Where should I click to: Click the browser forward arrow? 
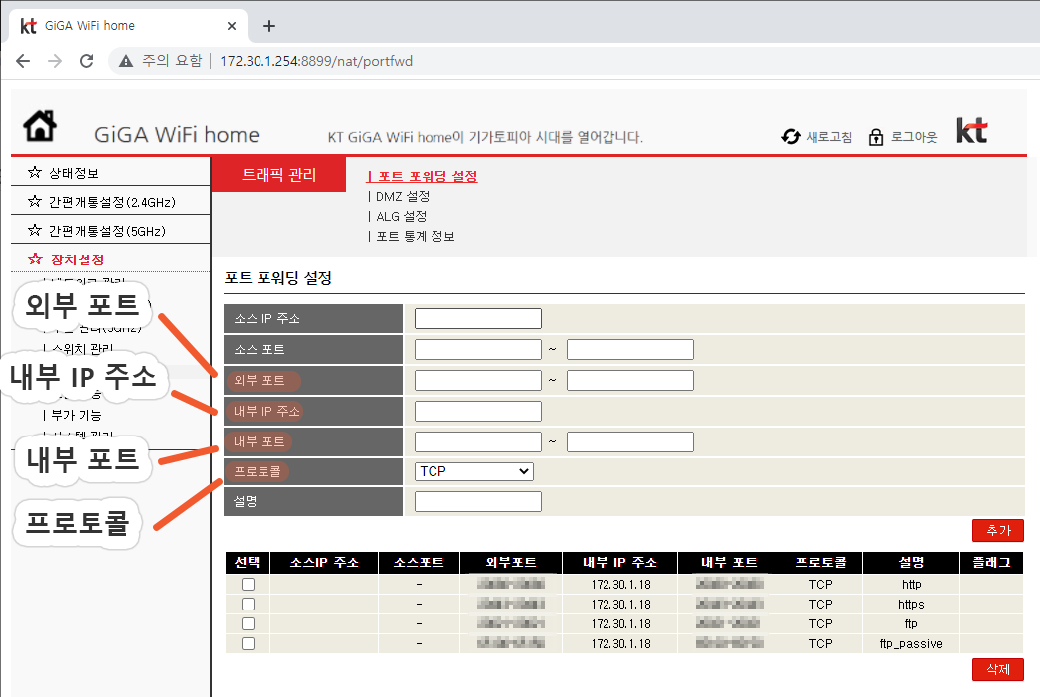(x=55, y=61)
